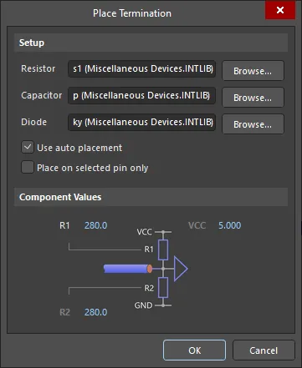Edit the R1 value 280.0
Viewport: 302px width, 368px height.
[x=95, y=225]
